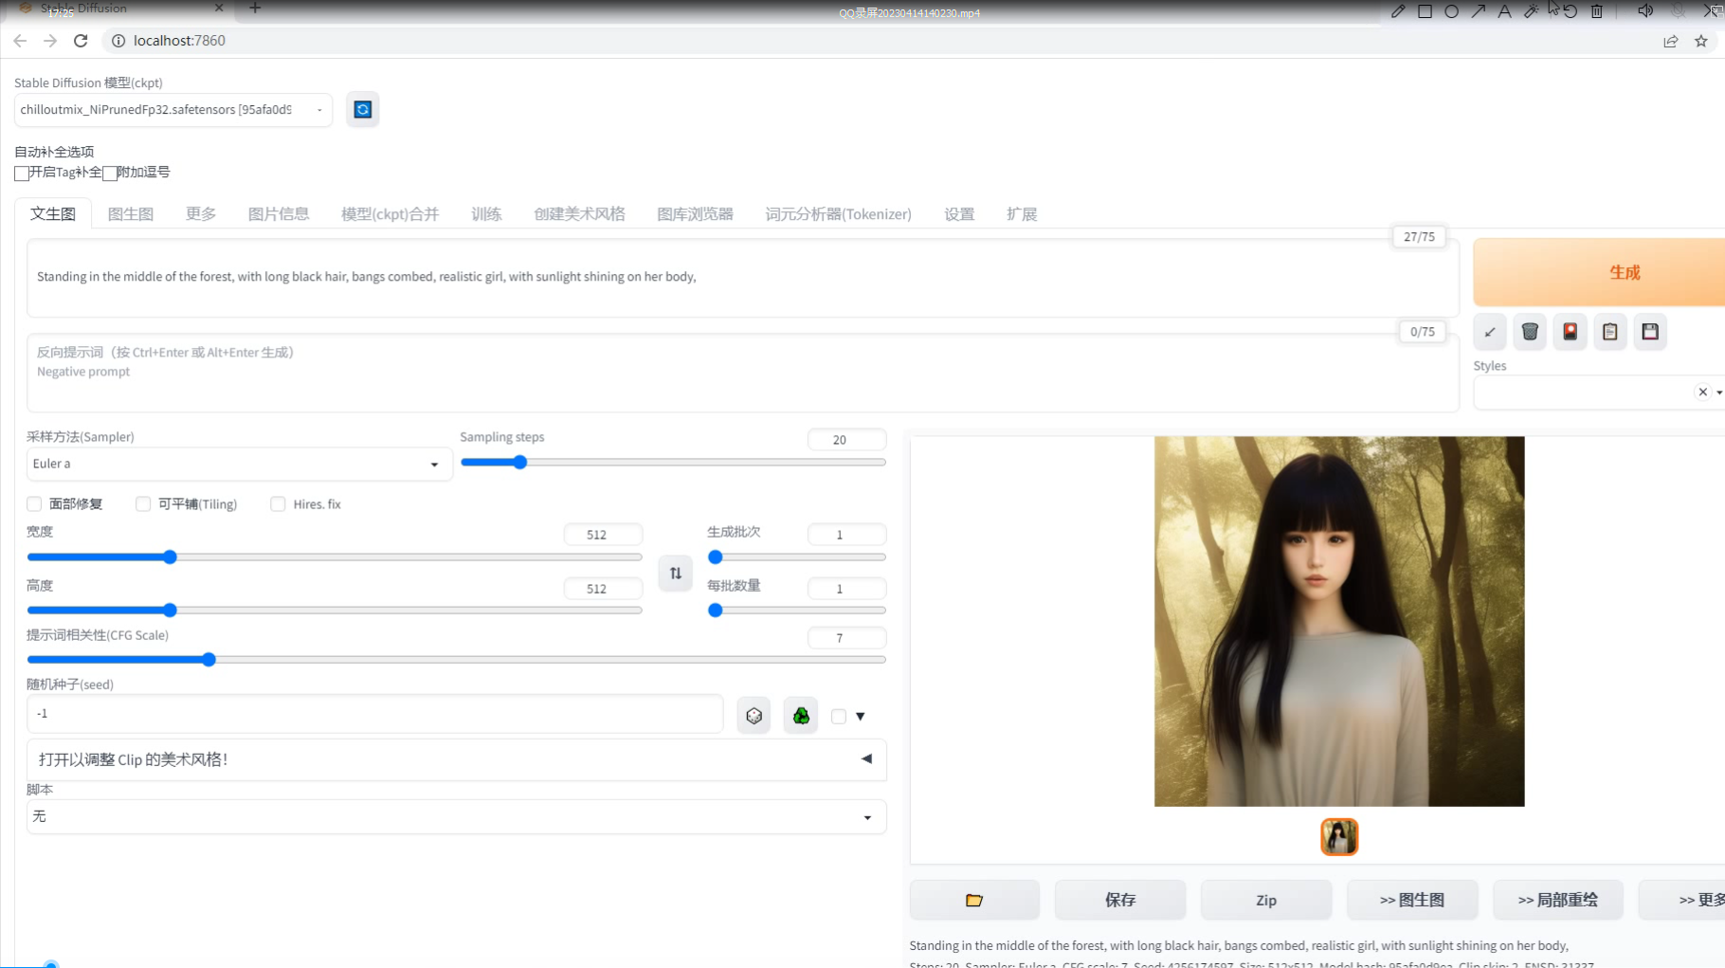Viewport: 1725px width, 968px height.
Task: Click the 生成 generate button
Action: pos(1625,272)
